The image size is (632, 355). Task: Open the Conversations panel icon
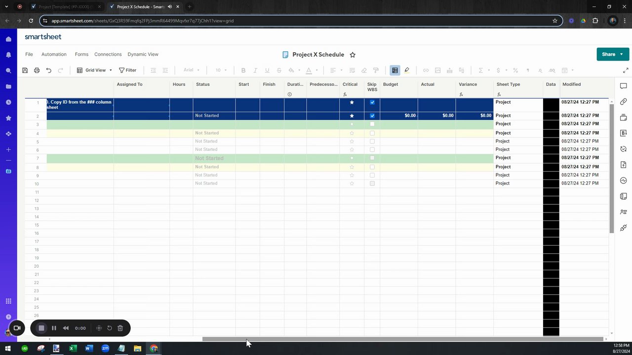coord(624,86)
